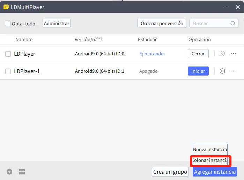Viewport: 244px width, 180px height.
Task: Open settings gear for LDPlayer-1 row
Action: [x=222, y=71]
